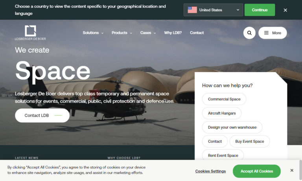Select the Commercial Space option
Image resolution: width=302 pixels, height=181 pixels.
tap(224, 99)
